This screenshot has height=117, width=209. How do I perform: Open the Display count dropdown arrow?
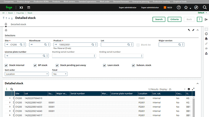185,89
